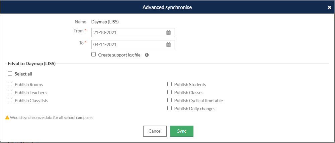Open the From date calendar picker
Image resolution: width=335 pixels, height=143 pixels.
coord(169,33)
